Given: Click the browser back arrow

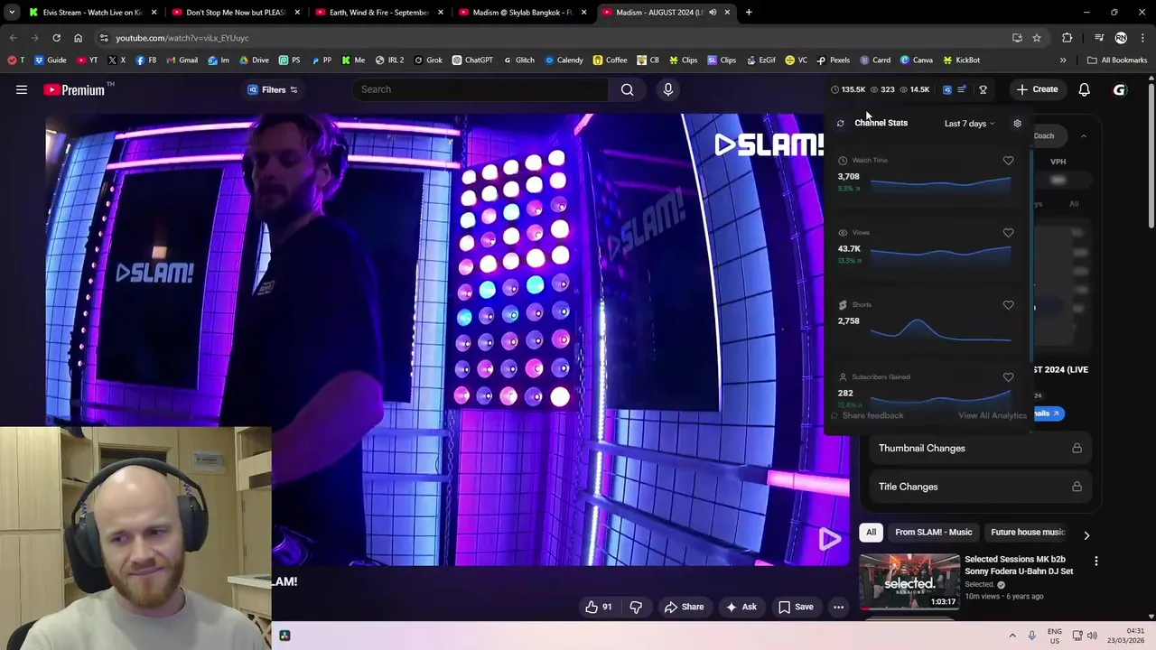Looking at the screenshot, I should tap(13, 38).
